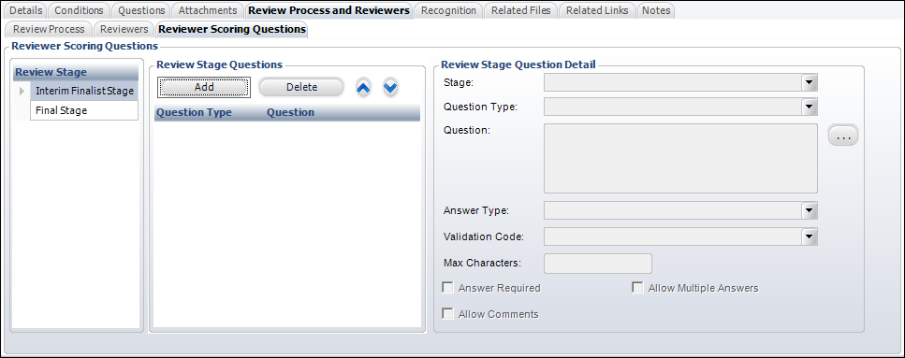Enable the Answer Required checkbox
The height and width of the screenshot is (358, 905).
447,288
